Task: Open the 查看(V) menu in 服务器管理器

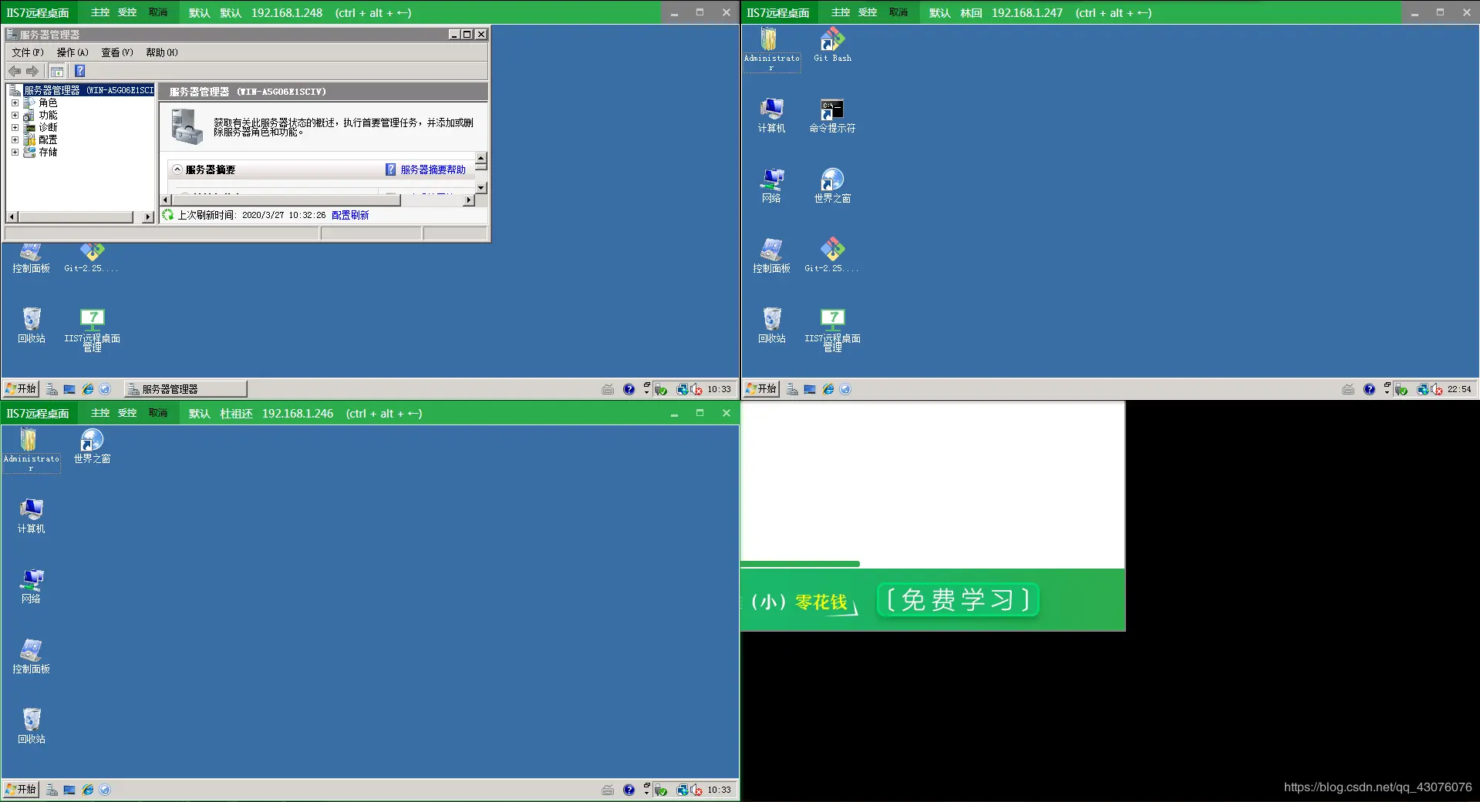Action: [117, 52]
